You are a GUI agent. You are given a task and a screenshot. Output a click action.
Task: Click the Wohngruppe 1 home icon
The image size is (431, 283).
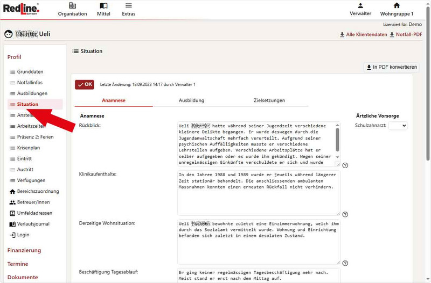tap(397, 6)
